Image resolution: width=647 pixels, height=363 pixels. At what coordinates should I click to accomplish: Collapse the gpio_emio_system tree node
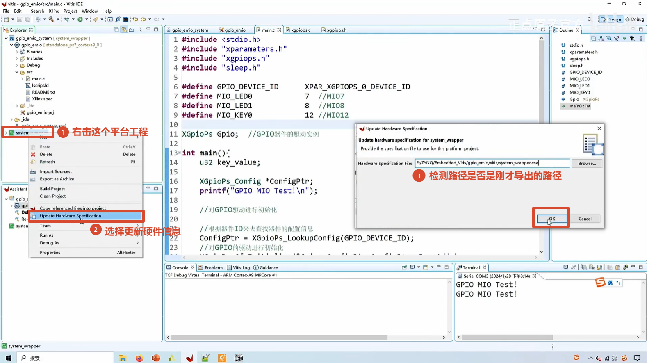pyautogui.click(x=6, y=38)
